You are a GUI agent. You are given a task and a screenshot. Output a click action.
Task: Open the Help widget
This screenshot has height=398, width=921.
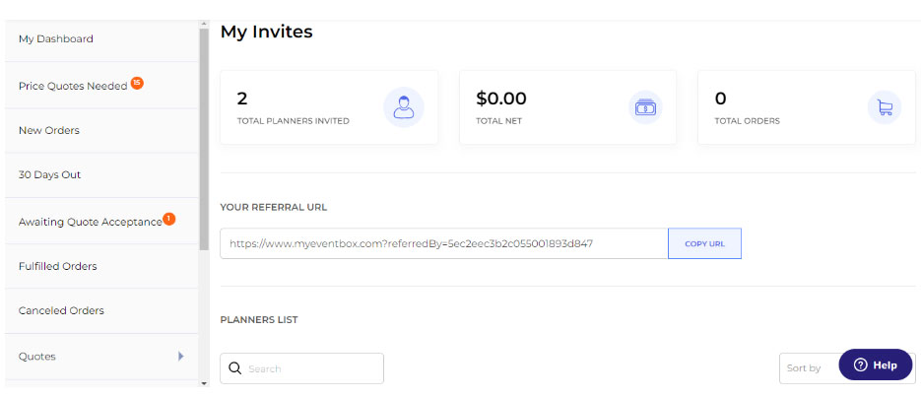(x=876, y=365)
